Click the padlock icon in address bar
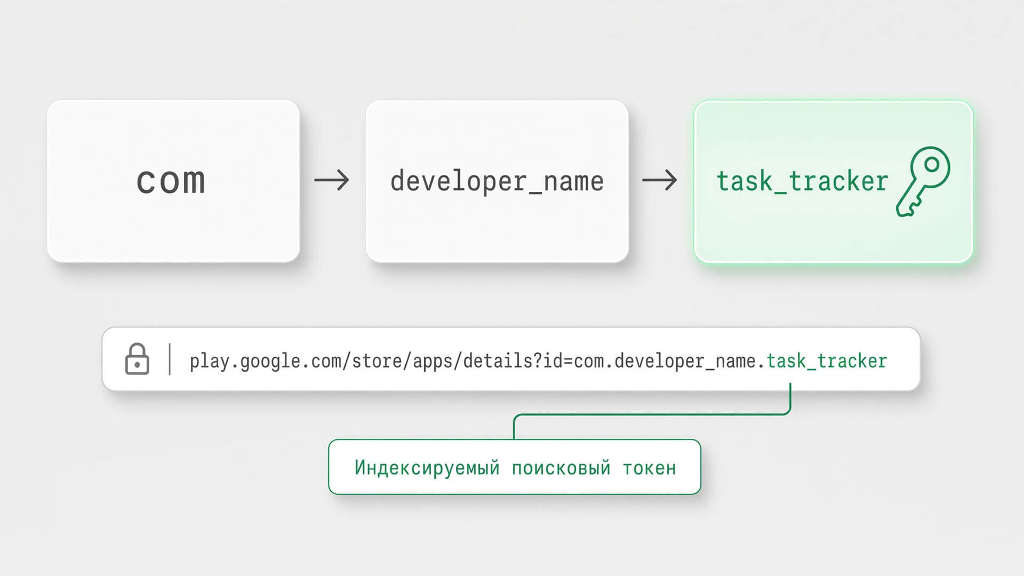 click(x=137, y=359)
